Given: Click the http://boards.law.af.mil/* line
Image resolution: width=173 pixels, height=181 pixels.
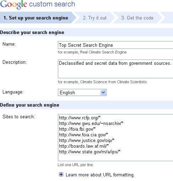Looking at the screenshot, I should (84, 146).
